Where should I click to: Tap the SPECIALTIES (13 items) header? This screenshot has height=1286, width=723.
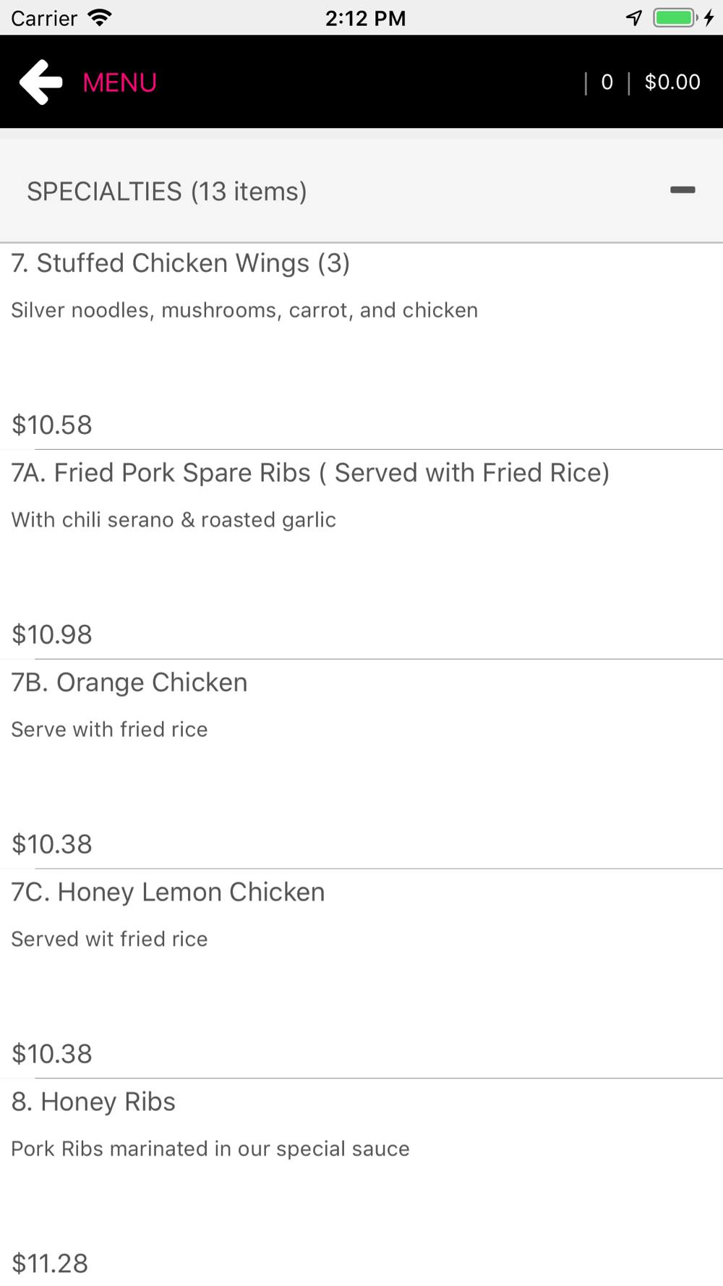click(167, 192)
